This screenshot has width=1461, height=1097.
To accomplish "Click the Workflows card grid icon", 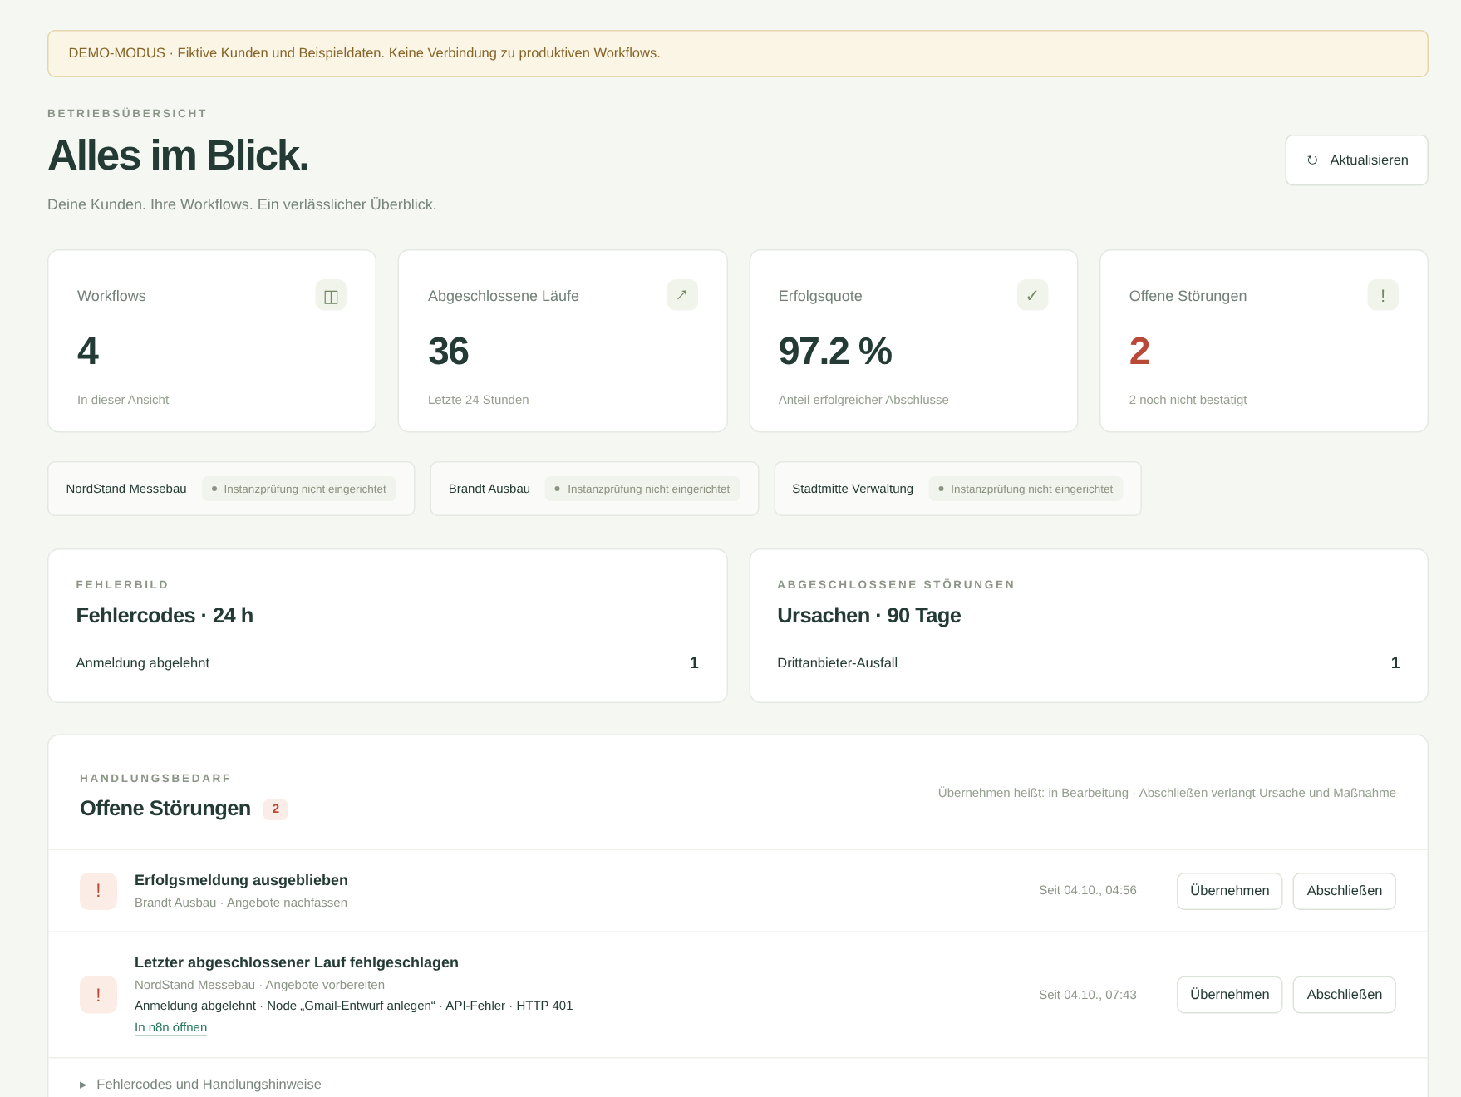I will (x=331, y=295).
